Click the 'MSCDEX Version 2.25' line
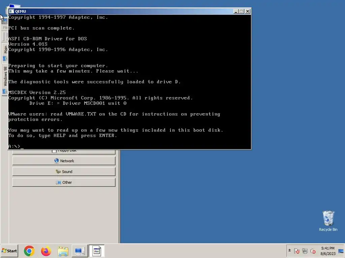345x258 pixels. tap(37, 92)
